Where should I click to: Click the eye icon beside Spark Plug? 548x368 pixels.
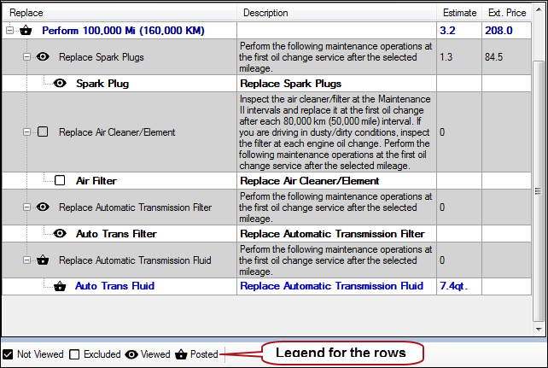coord(60,85)
